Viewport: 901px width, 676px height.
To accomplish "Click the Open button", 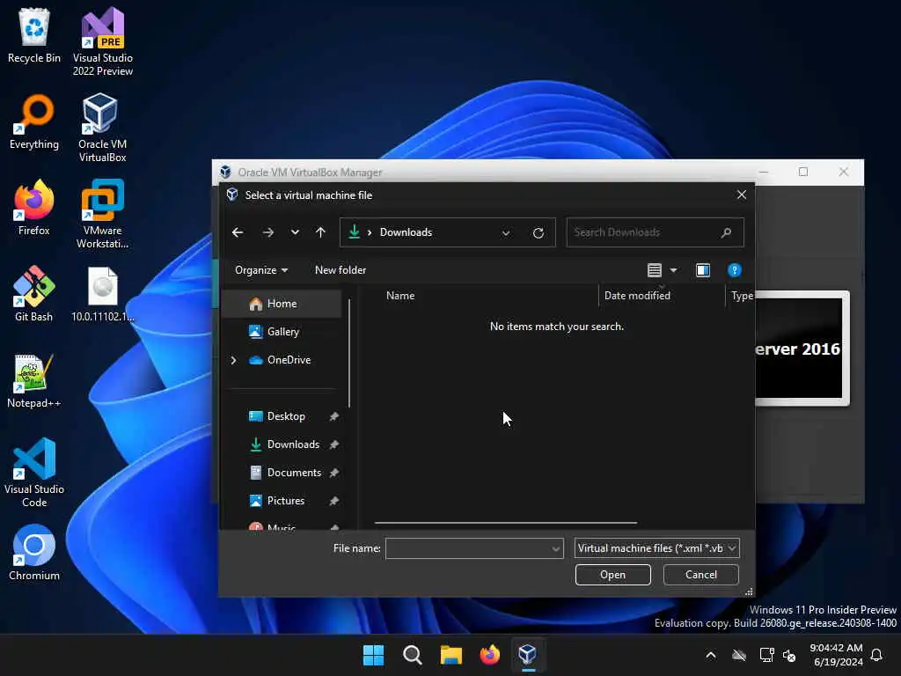I will click(x=612, y=575).
